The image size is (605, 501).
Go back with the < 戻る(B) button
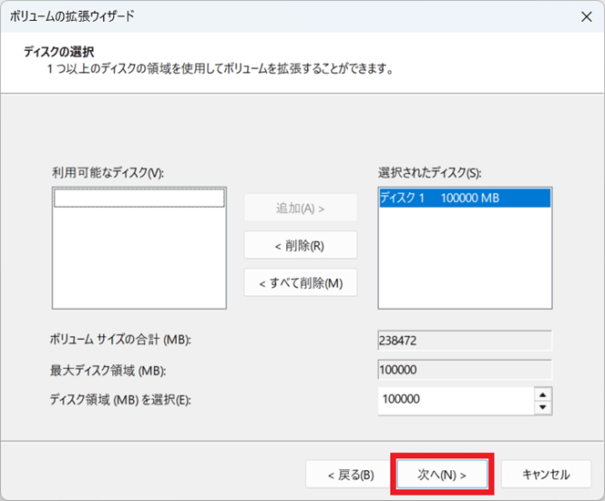pos(352,475)
